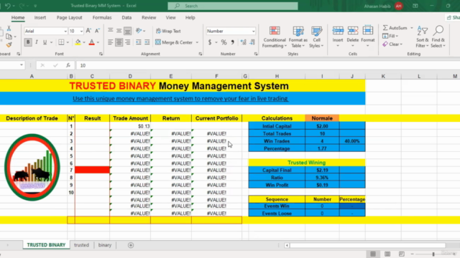The width and height of the screenshot is (460, 258).
Task: Click the Orientation text icon
Action: [x=139, y=31]
